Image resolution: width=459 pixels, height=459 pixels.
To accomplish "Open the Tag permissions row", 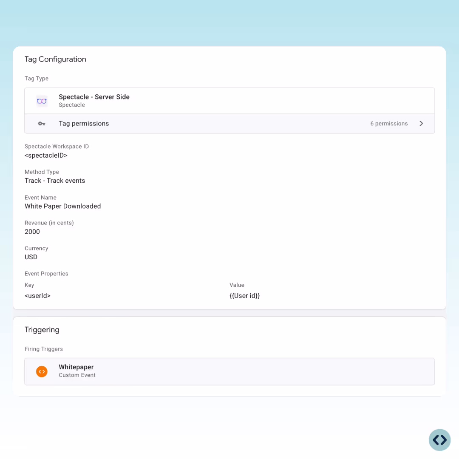I will tap(229, 124).
